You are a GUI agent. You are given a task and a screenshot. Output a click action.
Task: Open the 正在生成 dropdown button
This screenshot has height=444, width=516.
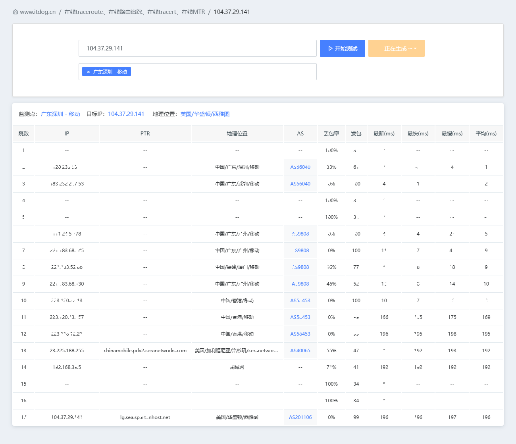tap(396, 48)
